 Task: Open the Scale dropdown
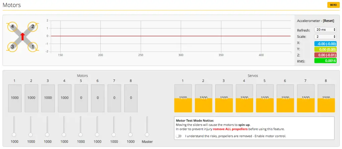325,37
